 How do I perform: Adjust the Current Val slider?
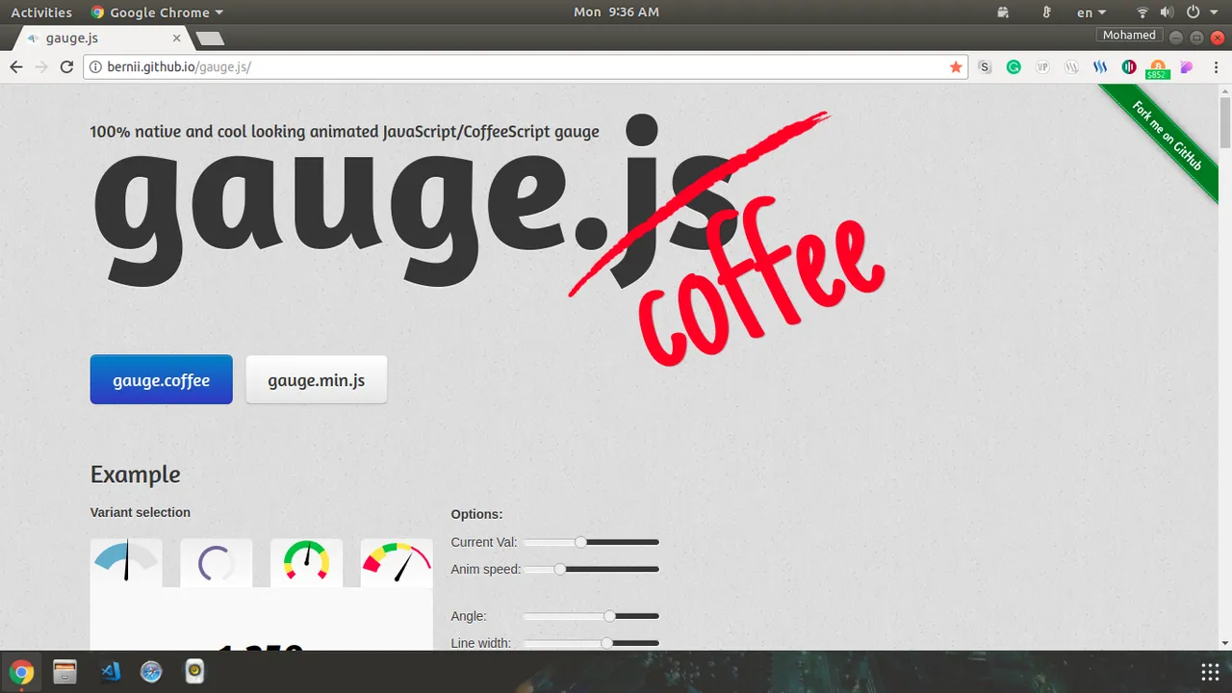click(x=592, y=542)
